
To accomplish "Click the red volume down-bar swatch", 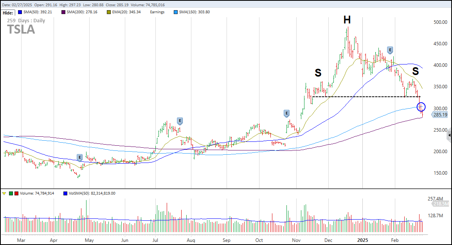I will (x=16, y=193).
